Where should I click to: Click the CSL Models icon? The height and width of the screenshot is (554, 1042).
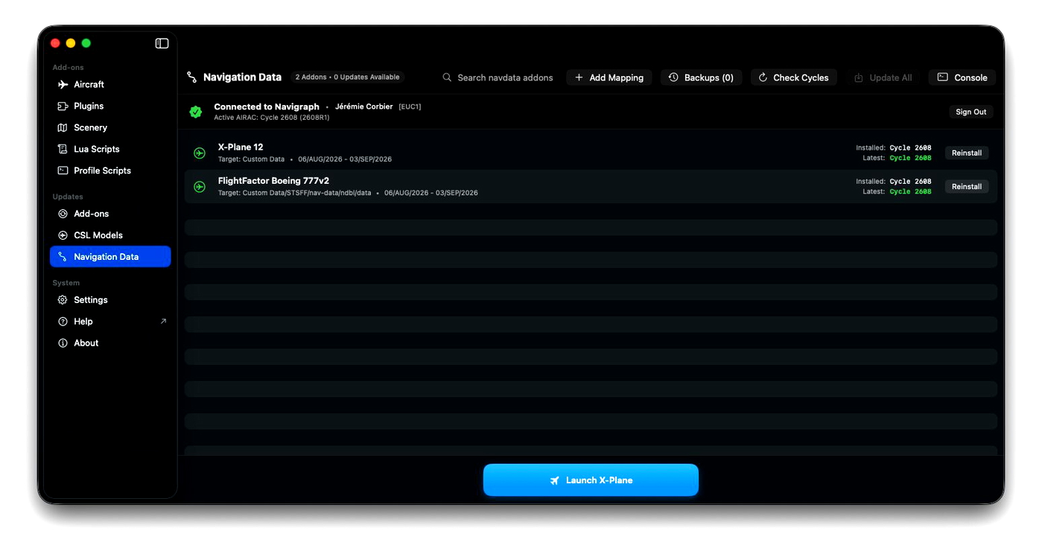click(x=63, y=235)
